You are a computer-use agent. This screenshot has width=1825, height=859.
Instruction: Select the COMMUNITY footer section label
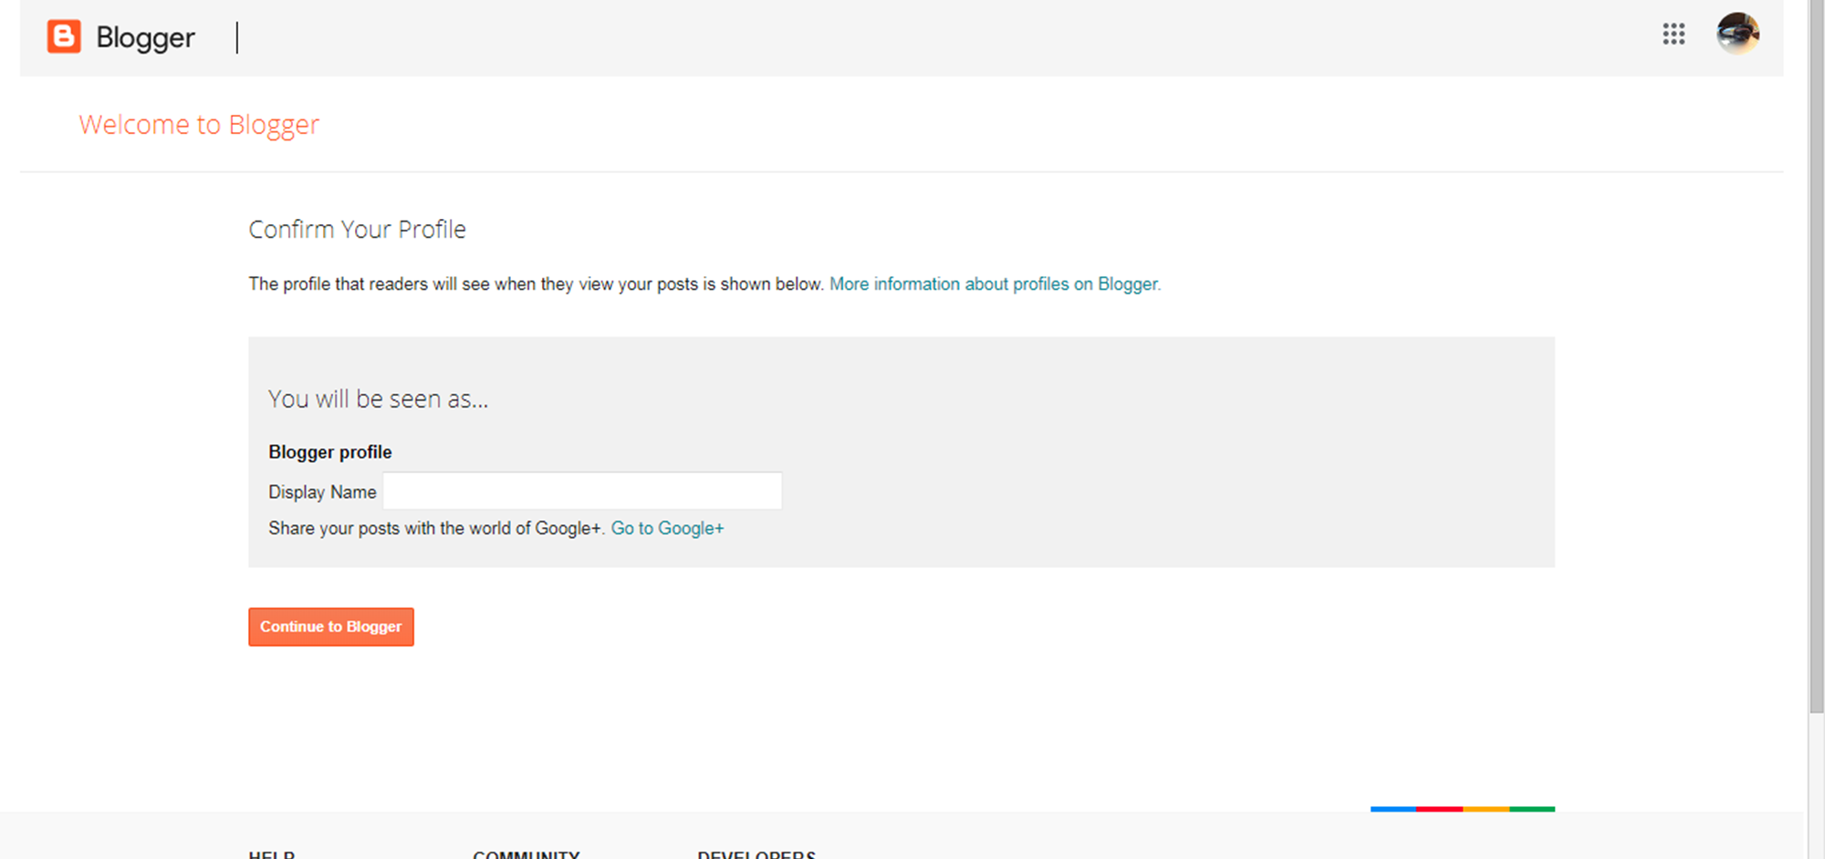[x=527, y=854]
